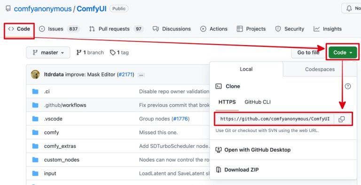Viewport: 361px width, 185px height.
Task: Open the 'Add SDTurboScheduler node' commit message
Action: (x=174, y=146)
